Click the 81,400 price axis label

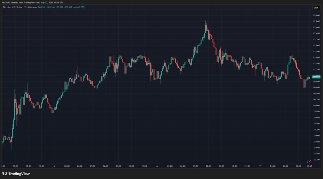click(316, 64)
